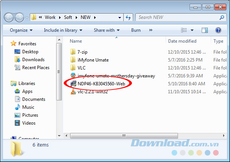Navigation pane scroll down arrow
This screenshot has height=162, width=230.
tap(59, 136)
